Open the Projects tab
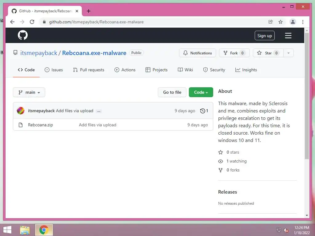Viewport: 315px width, 236px height. click(x=157, y=70)
